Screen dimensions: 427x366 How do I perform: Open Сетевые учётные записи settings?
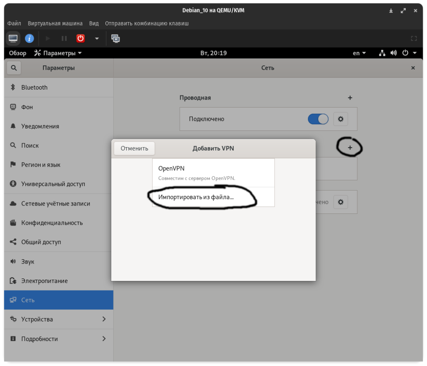coord(59,204)
